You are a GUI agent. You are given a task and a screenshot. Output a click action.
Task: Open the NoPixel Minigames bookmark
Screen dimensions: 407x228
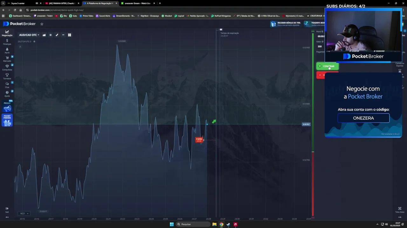[x=221, y=16]
